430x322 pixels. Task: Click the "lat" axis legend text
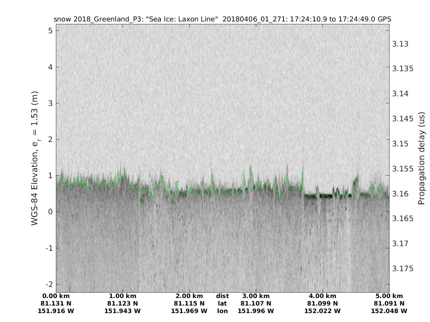(222, 304)
